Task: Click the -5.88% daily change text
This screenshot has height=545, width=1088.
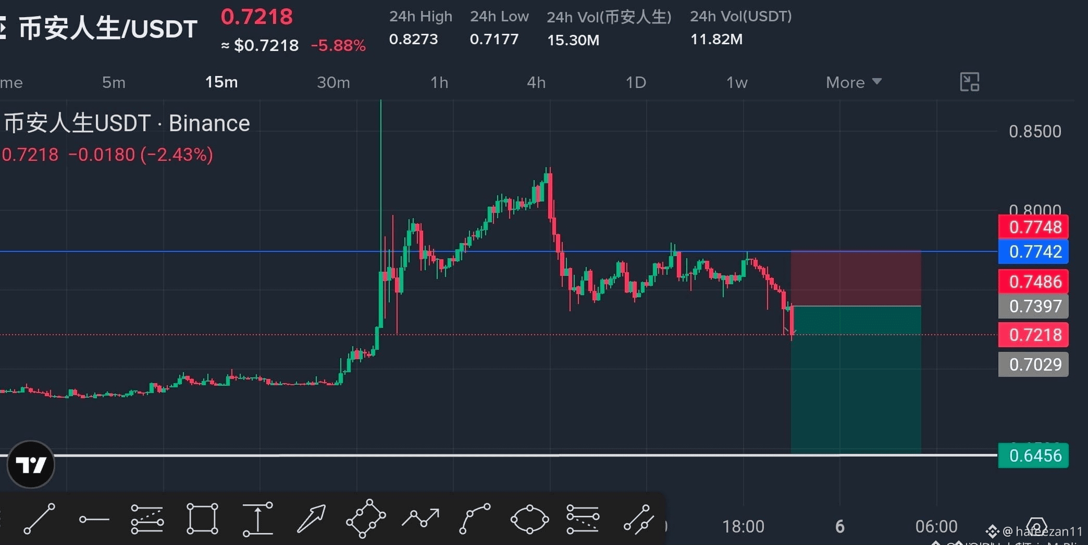Action: pos(338,46)
